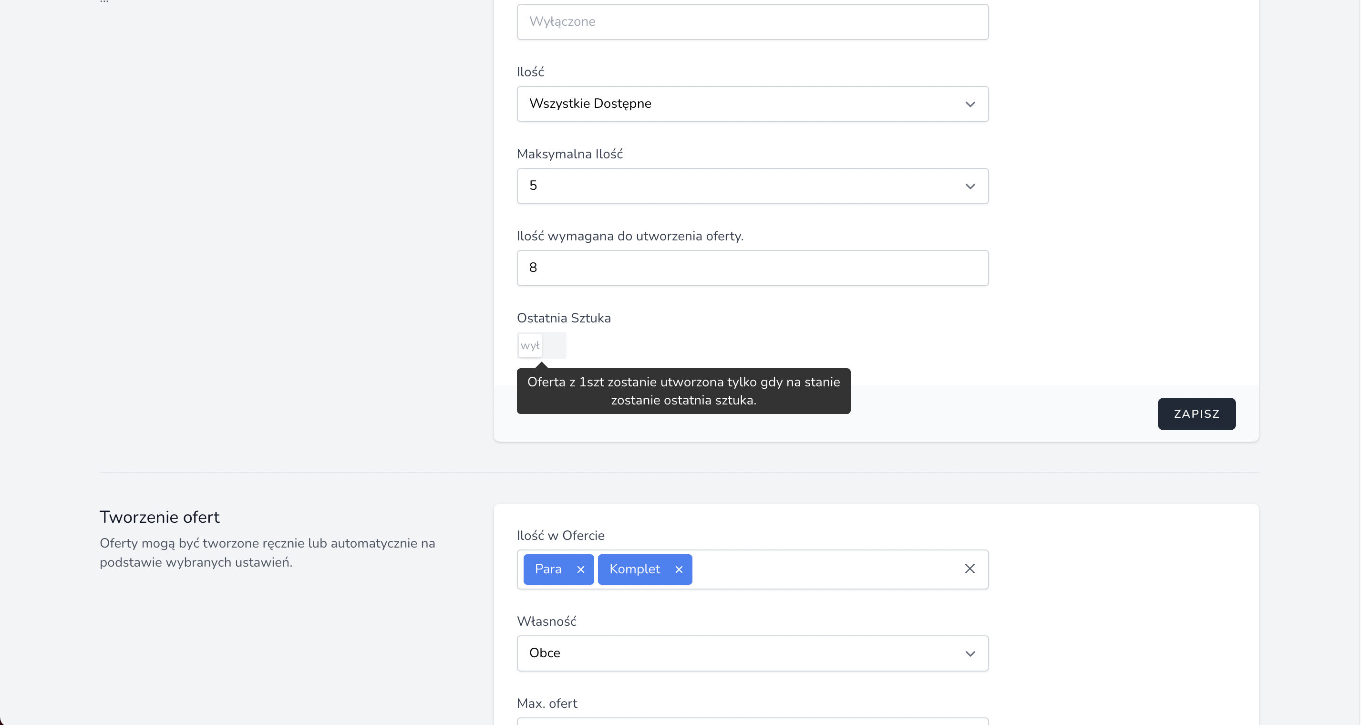Image resolution: width=1361 pixels, height=725 pixels.
Task: Click the ZAPISZ button
Action: 1196,414
